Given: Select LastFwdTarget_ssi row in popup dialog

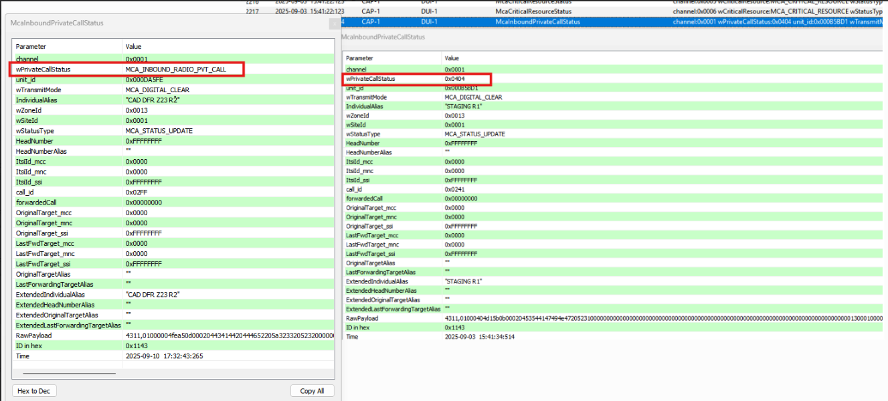Looking at the screenshot, I should (173, 264).
